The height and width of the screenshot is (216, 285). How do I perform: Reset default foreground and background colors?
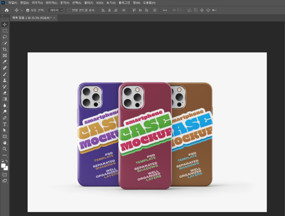click(x=2, y=161)
